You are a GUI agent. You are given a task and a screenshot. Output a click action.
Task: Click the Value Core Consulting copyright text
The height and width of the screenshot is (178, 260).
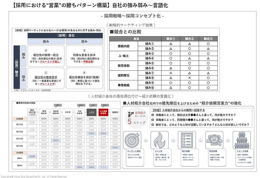(x=34, y=177)
